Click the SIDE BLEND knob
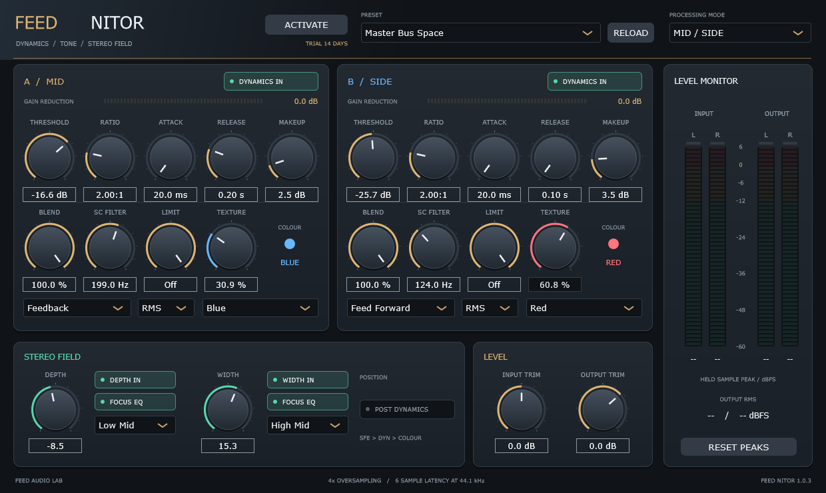Viewport: 826px width, 493px height. click(373, 247)
